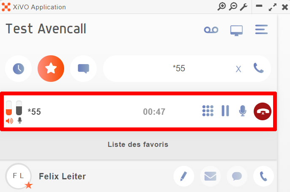The image size is (290, 192).
Task: Click the desktop monitor icon
Action: (236, 30)
